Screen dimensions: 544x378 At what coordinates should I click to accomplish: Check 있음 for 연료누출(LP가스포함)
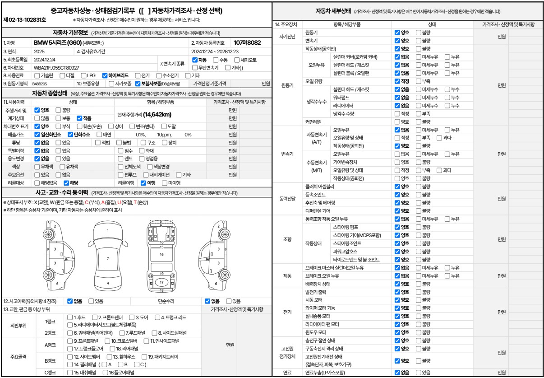click(x=418, y=373)
